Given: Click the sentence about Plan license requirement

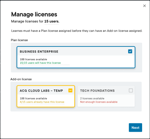Looking at the screenshot, I should click(x=77, y=31).
